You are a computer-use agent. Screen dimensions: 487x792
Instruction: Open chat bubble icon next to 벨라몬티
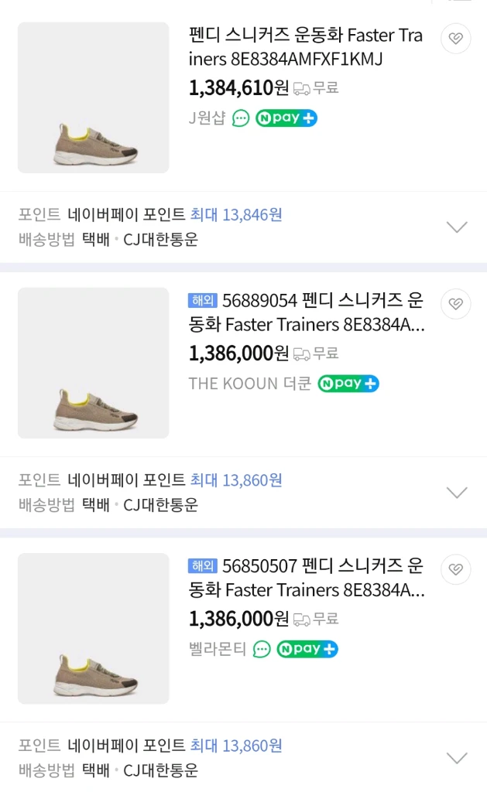(262, 649)
